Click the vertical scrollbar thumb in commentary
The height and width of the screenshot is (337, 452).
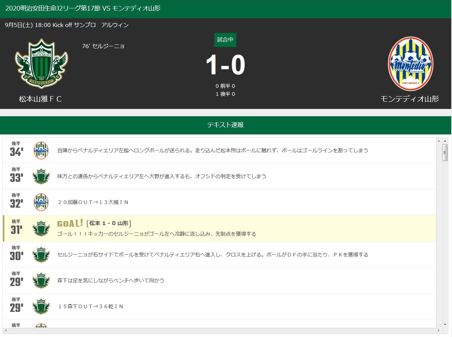(445, 153)
